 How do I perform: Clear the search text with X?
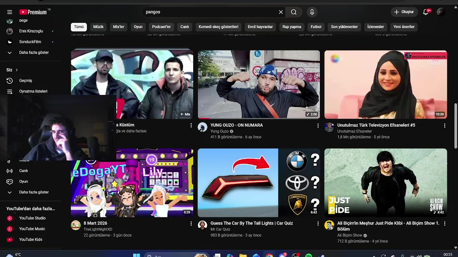coord(281,12)
